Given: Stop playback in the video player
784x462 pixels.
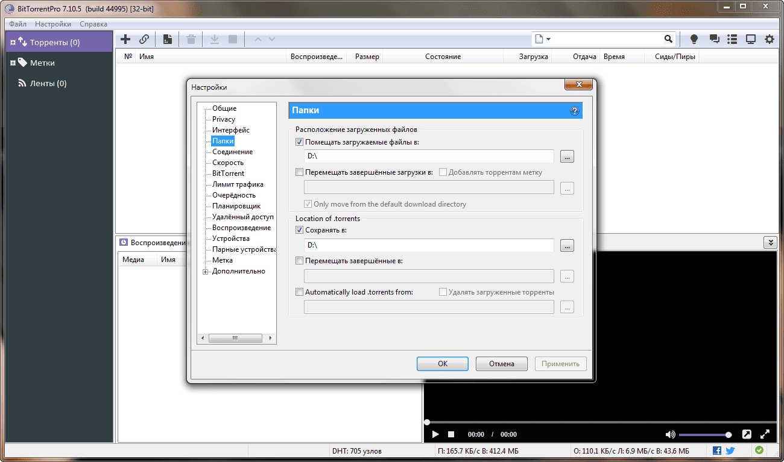Looking at the screenshot, I should pyautogui.click(x=451, y=434).
